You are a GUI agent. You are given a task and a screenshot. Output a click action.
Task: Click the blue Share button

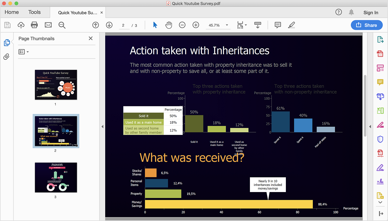[x=367, y=25]
